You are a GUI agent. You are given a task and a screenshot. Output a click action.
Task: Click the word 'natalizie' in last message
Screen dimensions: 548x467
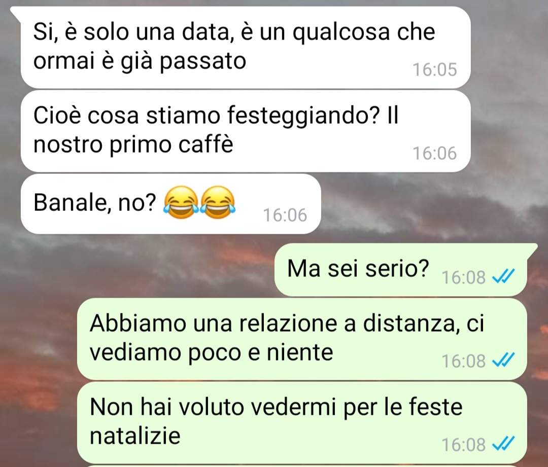point(135,436)
